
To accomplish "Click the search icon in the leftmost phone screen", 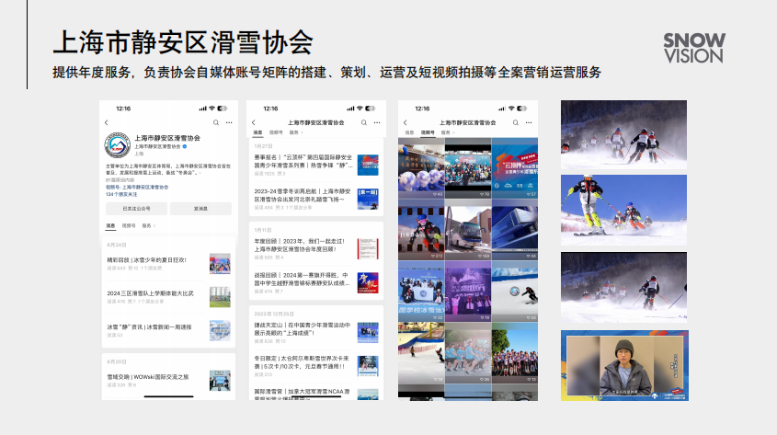I will 216,122.
